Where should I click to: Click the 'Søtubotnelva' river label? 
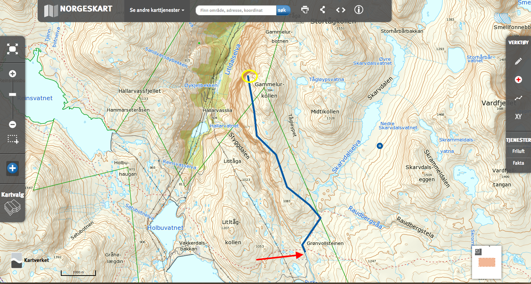point(139,212)
